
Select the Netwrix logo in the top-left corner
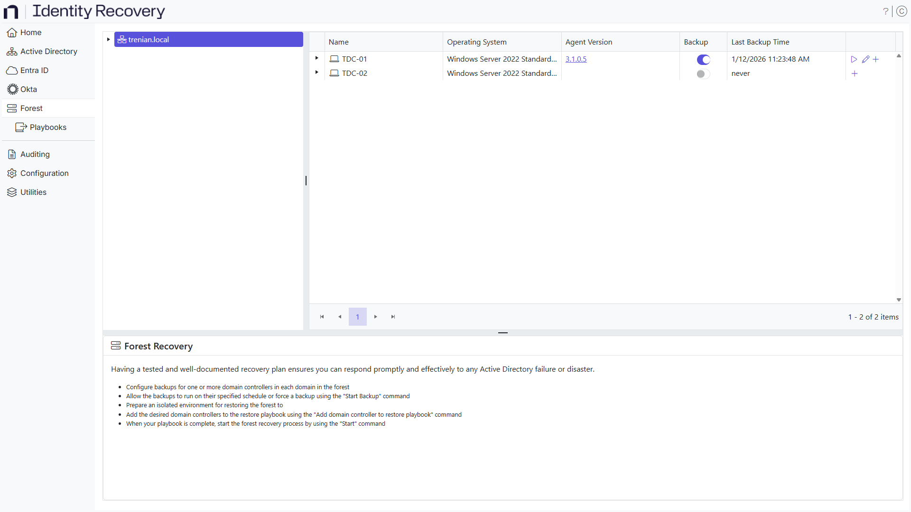pos(10,11)
